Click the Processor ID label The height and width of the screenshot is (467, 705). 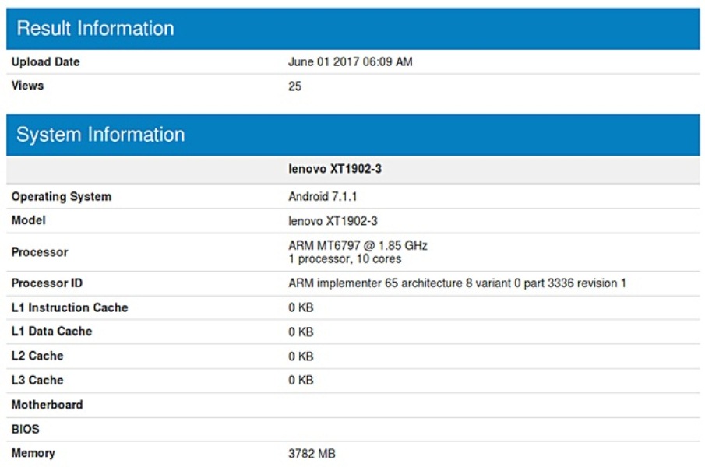point(47,283)
